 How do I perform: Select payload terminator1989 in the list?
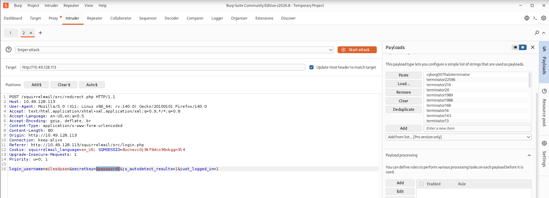click(440, 95)
